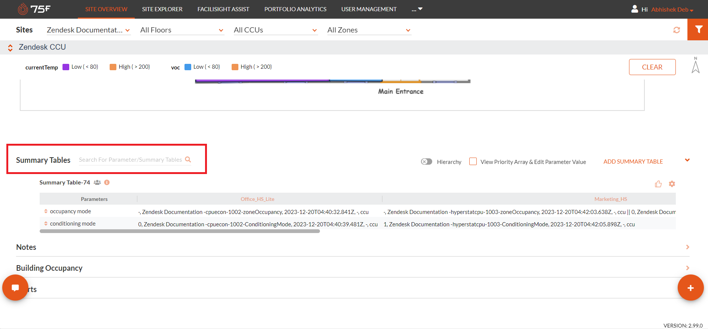Click the Office_HS_Lite column header
This screenshot has width=708, height=329.
click(257, 199)
